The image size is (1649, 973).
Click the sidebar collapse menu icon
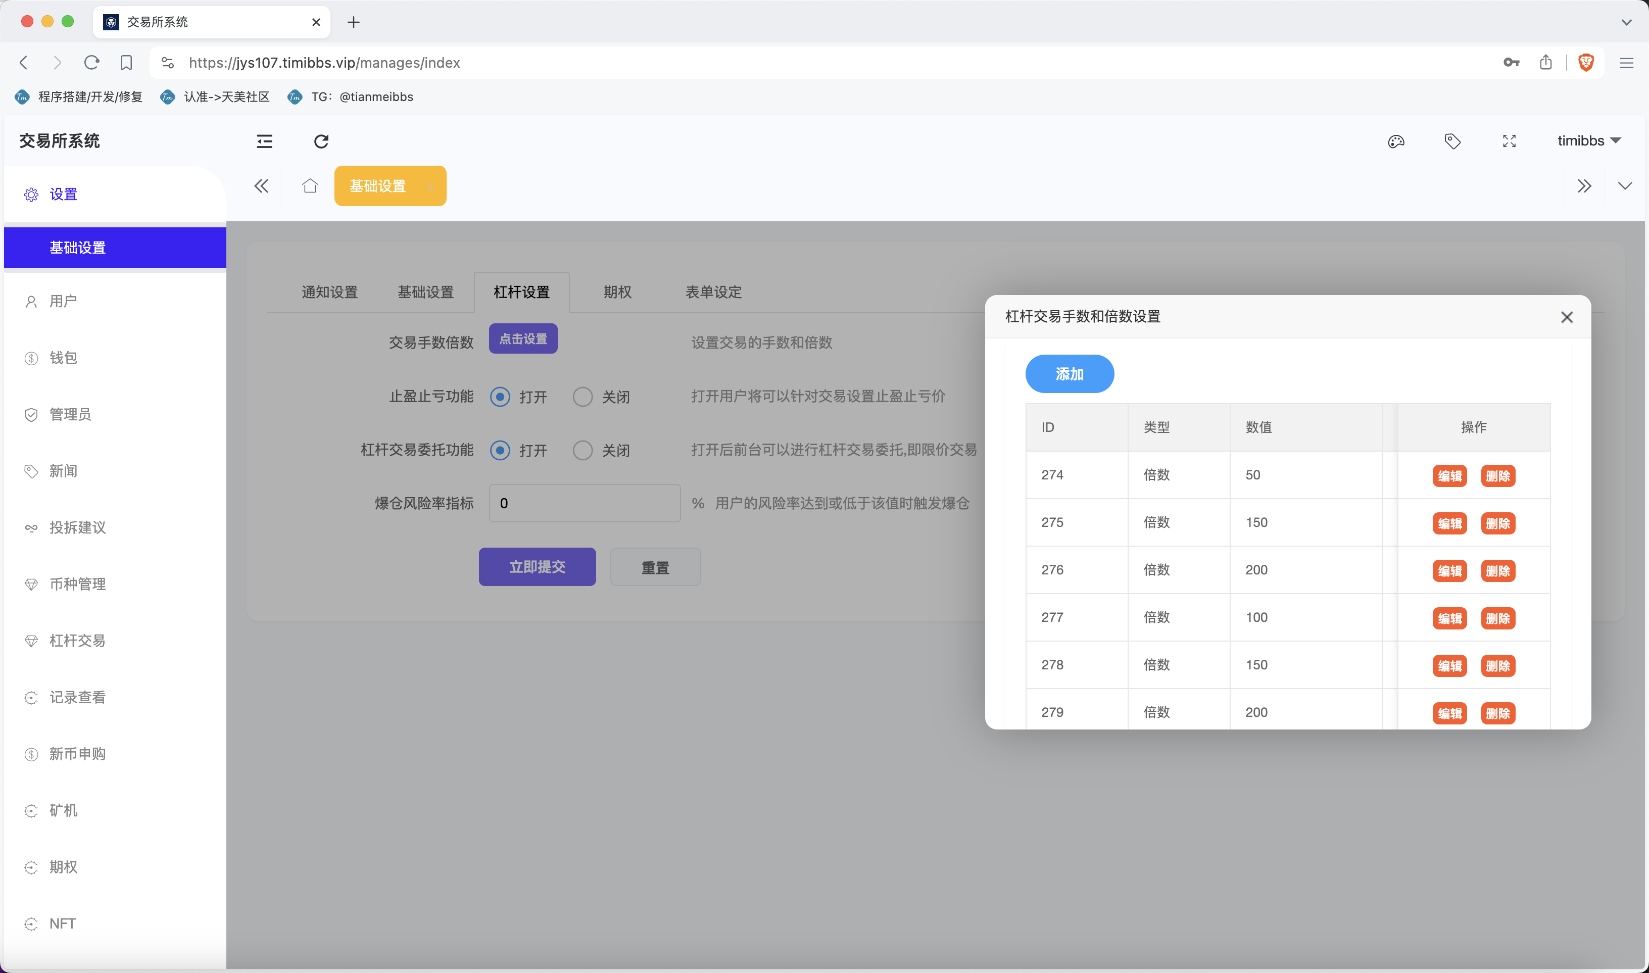(264, 141)
